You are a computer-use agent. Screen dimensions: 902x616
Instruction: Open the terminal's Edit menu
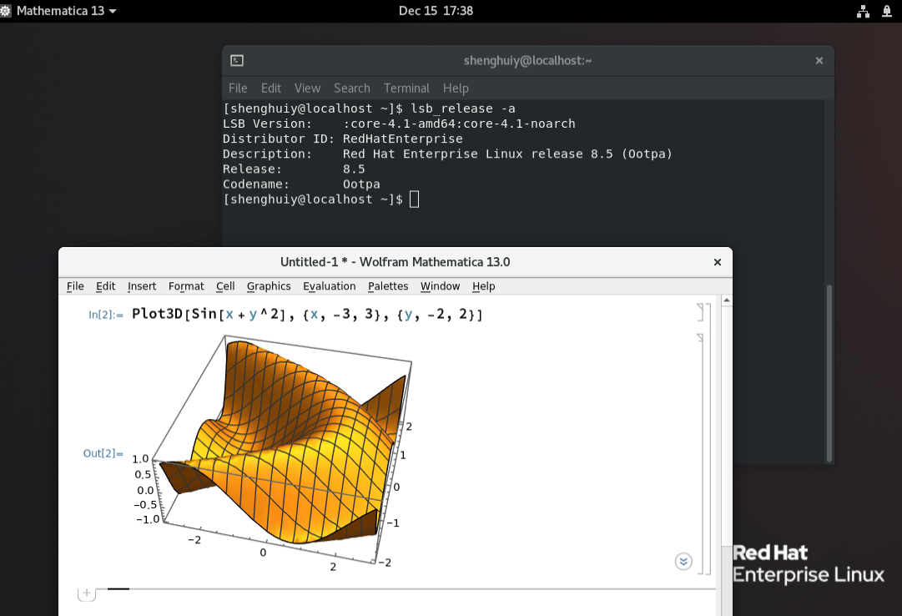[x=271, y=88]
